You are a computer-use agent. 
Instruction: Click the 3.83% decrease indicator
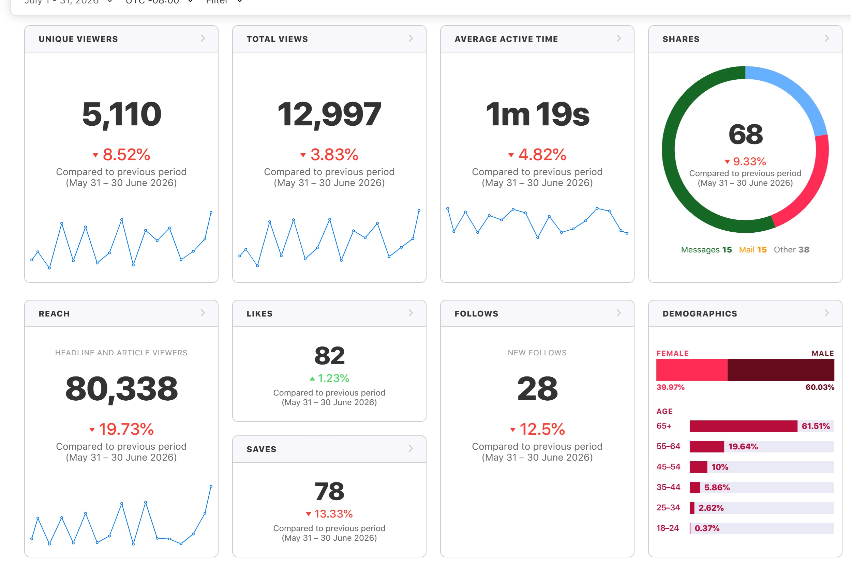(x=329, y=154)
